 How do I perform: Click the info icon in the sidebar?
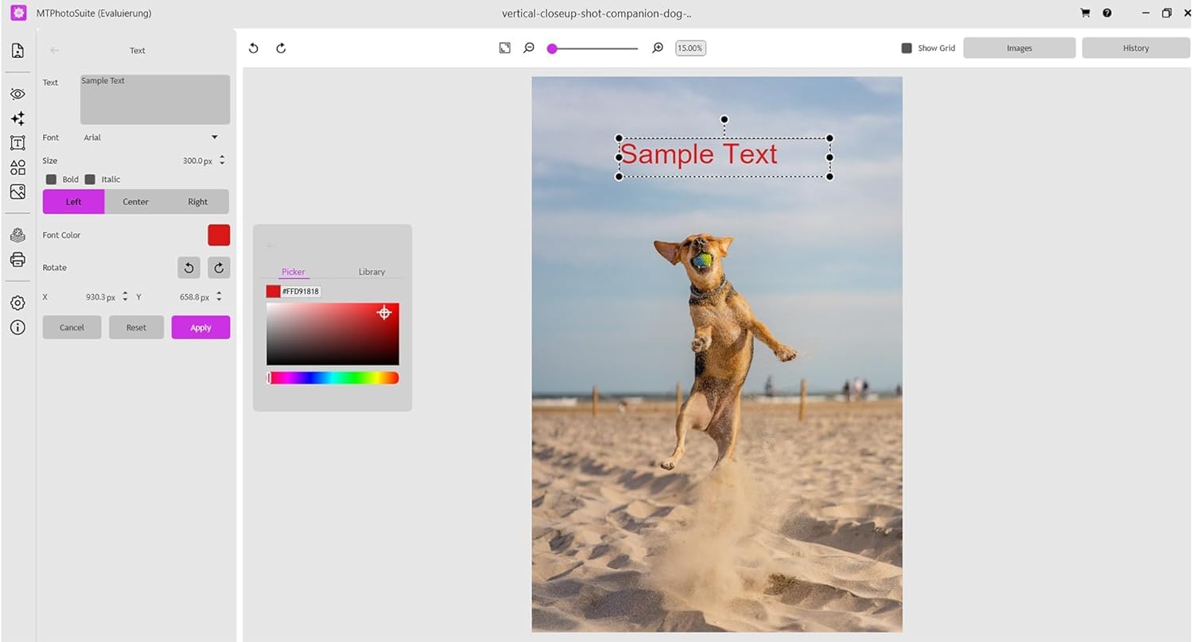17,327
